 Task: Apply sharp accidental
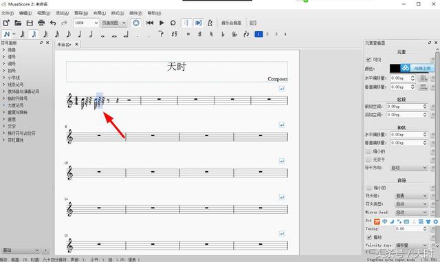[x=200, y=34]
